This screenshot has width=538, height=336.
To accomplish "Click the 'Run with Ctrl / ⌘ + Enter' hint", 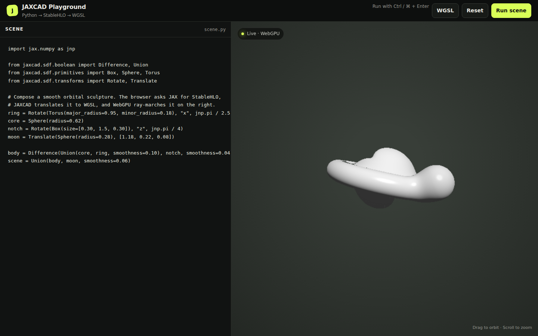I will 401,6.
